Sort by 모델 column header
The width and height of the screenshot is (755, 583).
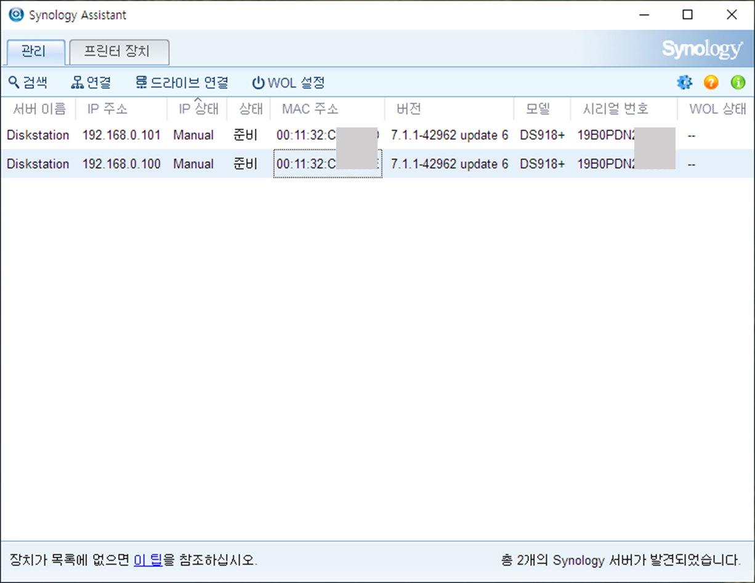(x=542, y=109)
